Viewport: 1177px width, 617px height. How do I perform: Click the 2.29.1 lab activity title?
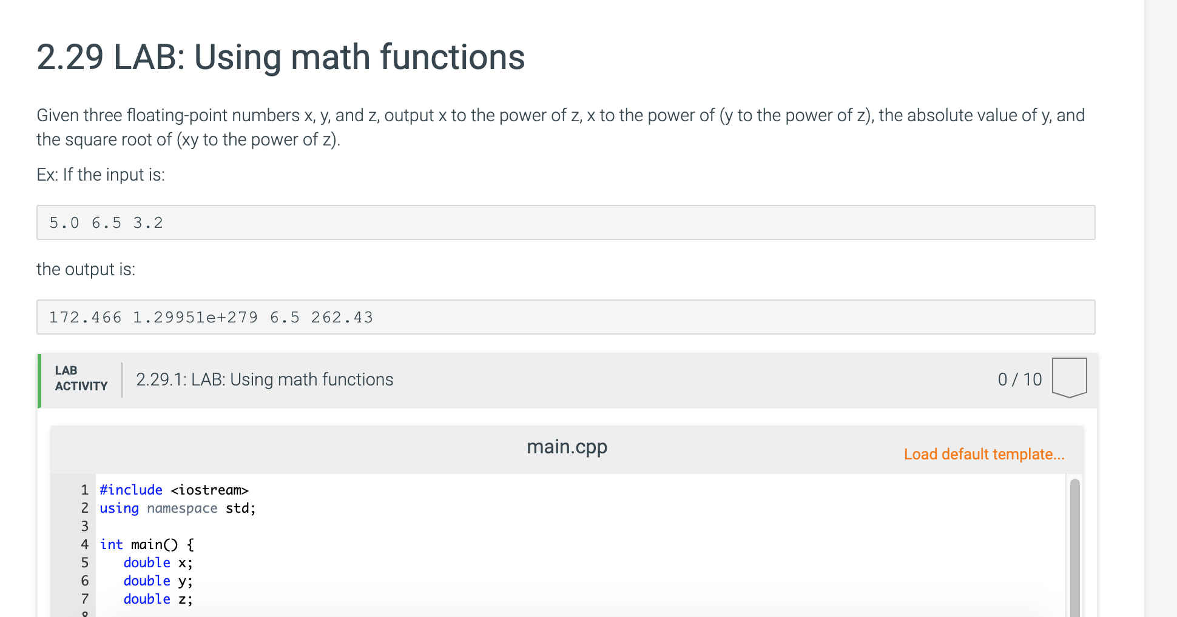click(x=265, y=379)
